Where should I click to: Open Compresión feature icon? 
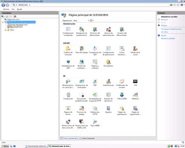tap(68, 96)
